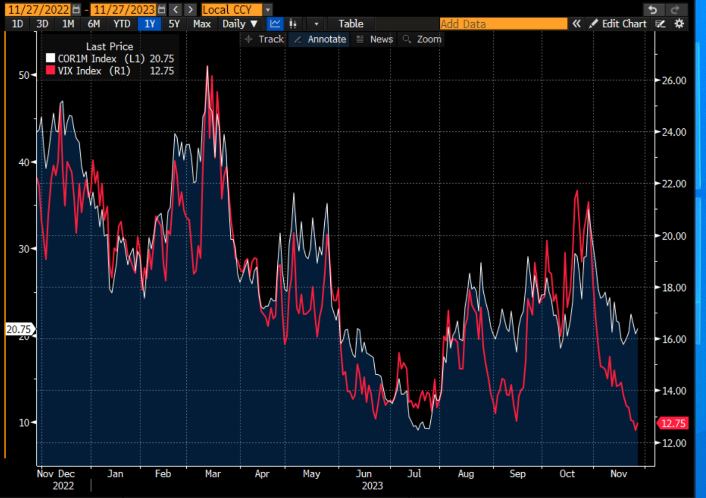
Task: Click the Edit Chart button
Action: [x=618, y=24]
